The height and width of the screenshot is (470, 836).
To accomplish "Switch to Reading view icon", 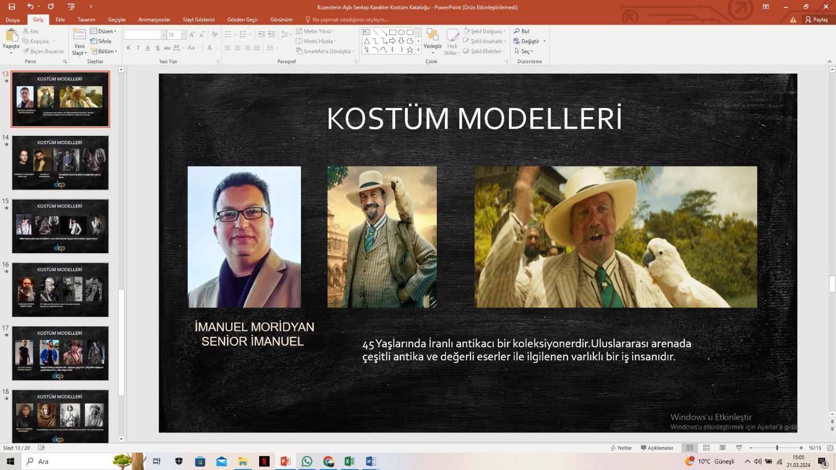I will click(723, 448).
